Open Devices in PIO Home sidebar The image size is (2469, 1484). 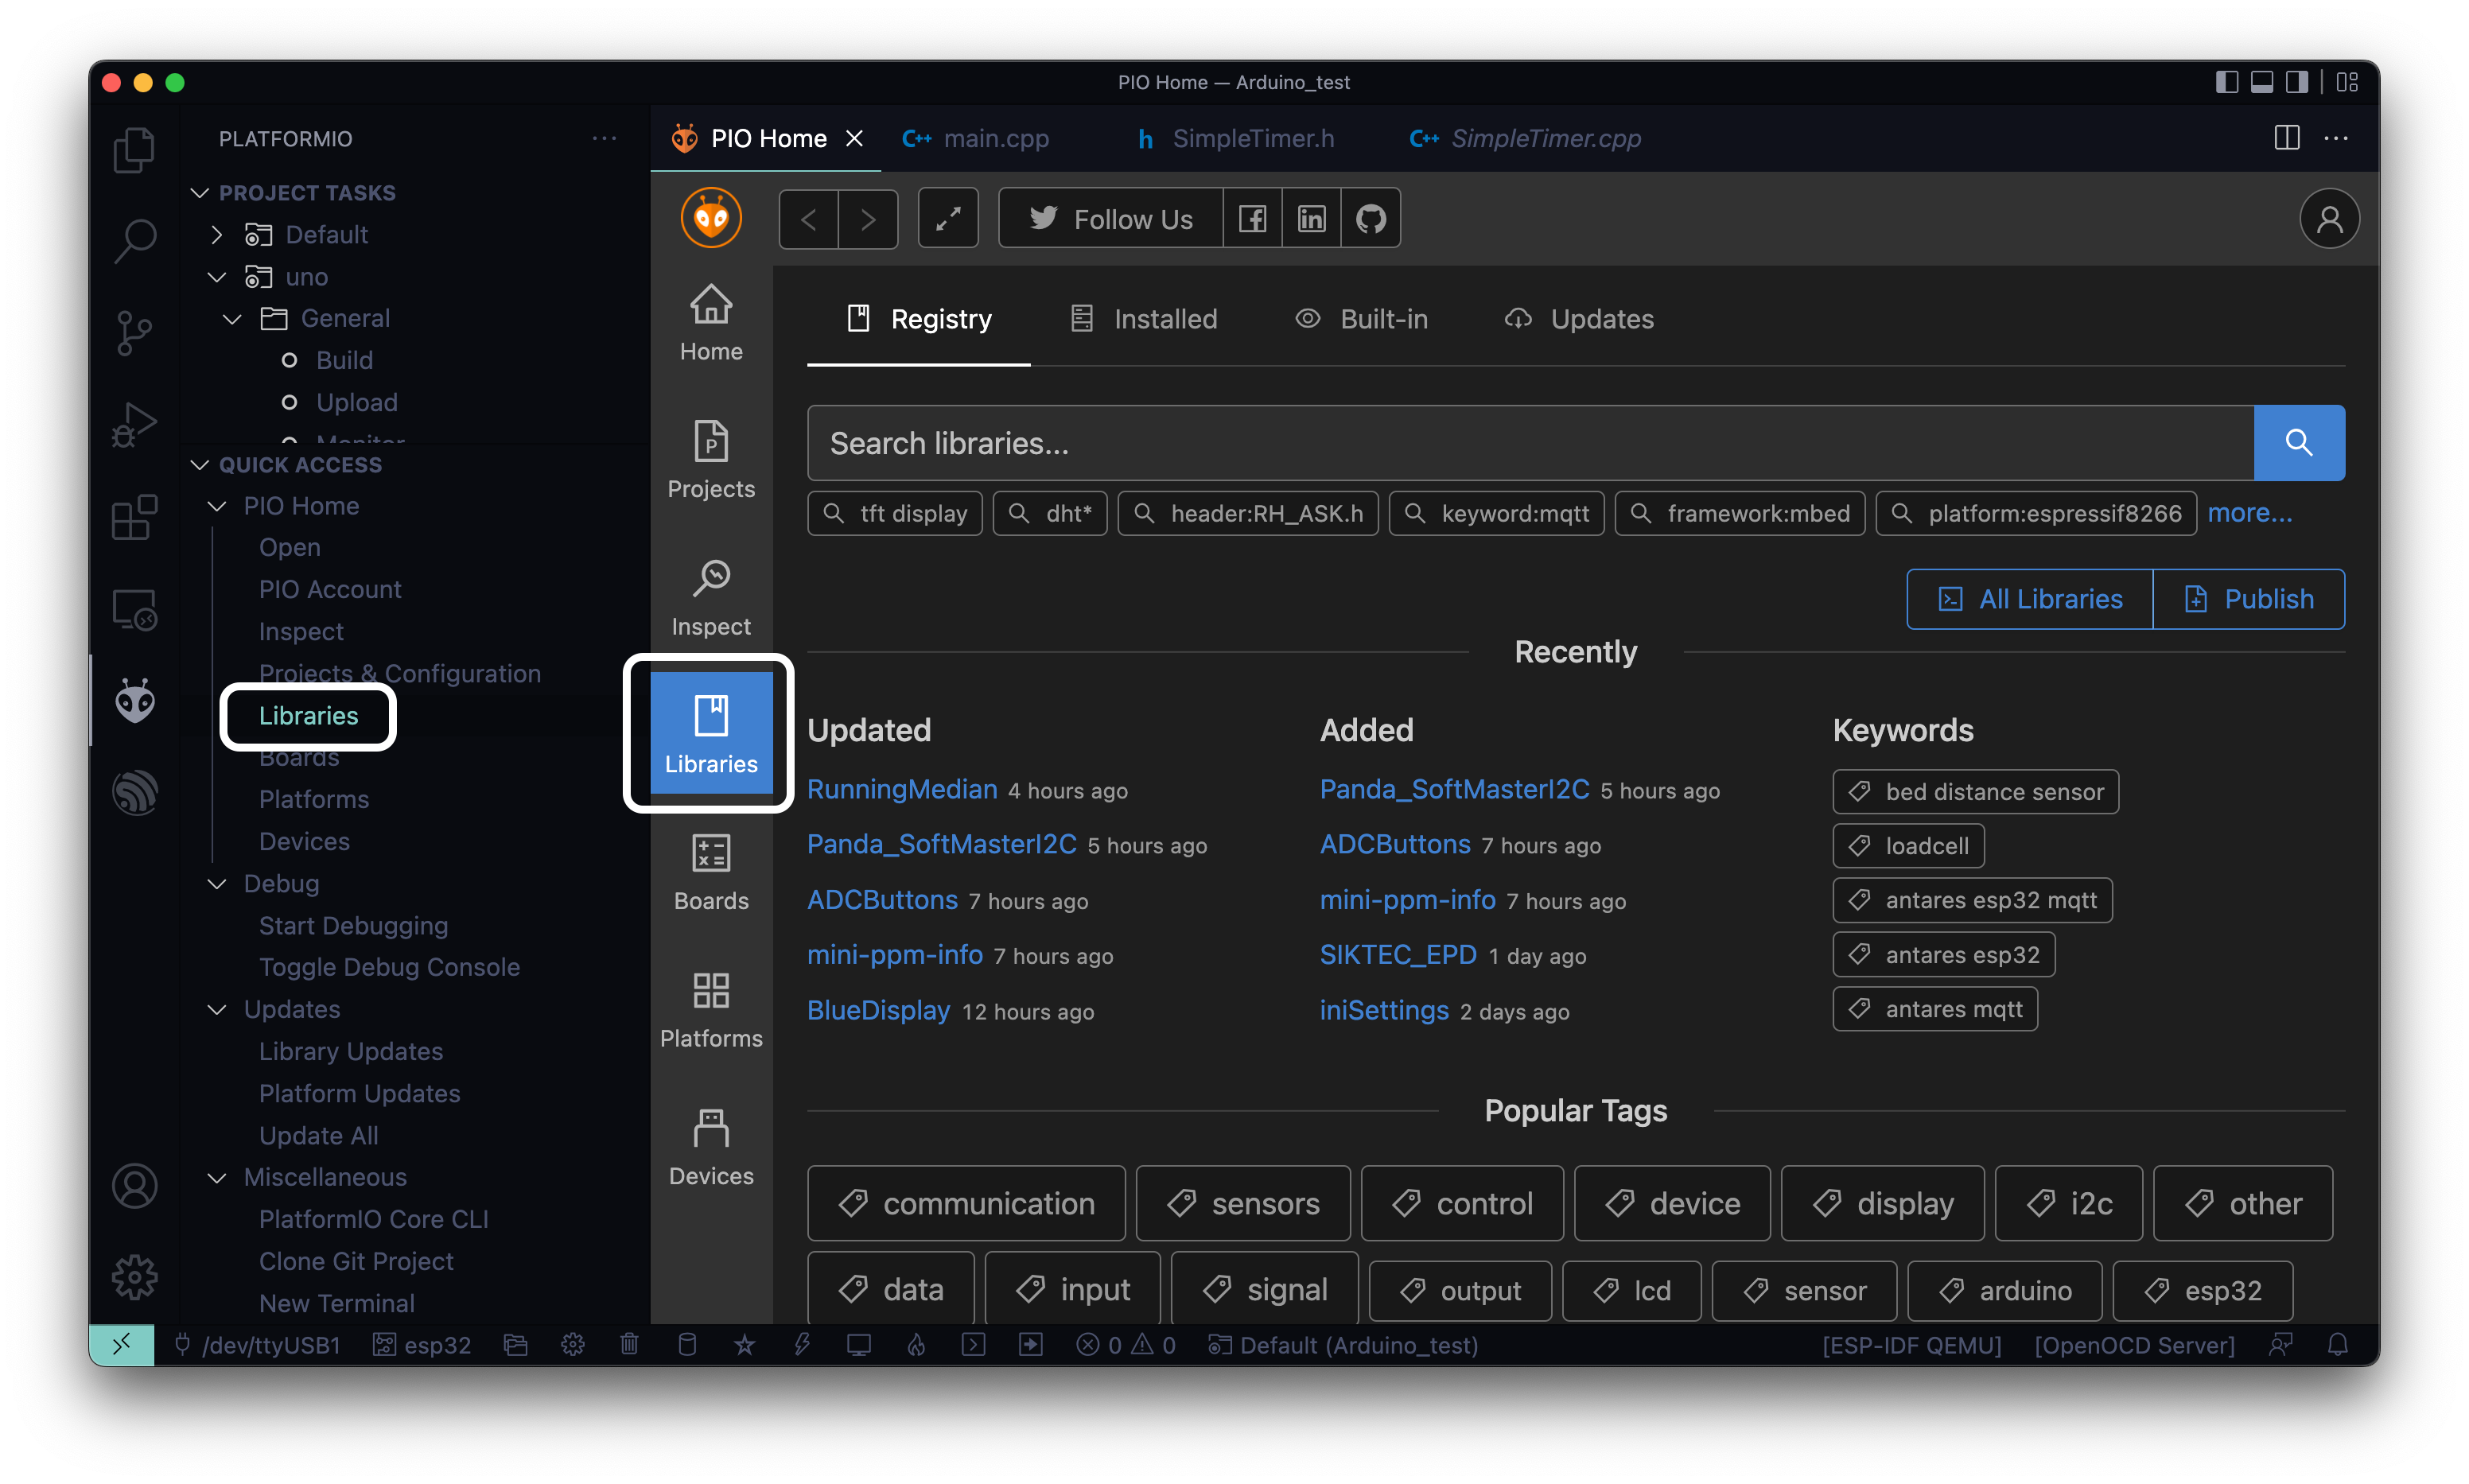(711, 1148)
